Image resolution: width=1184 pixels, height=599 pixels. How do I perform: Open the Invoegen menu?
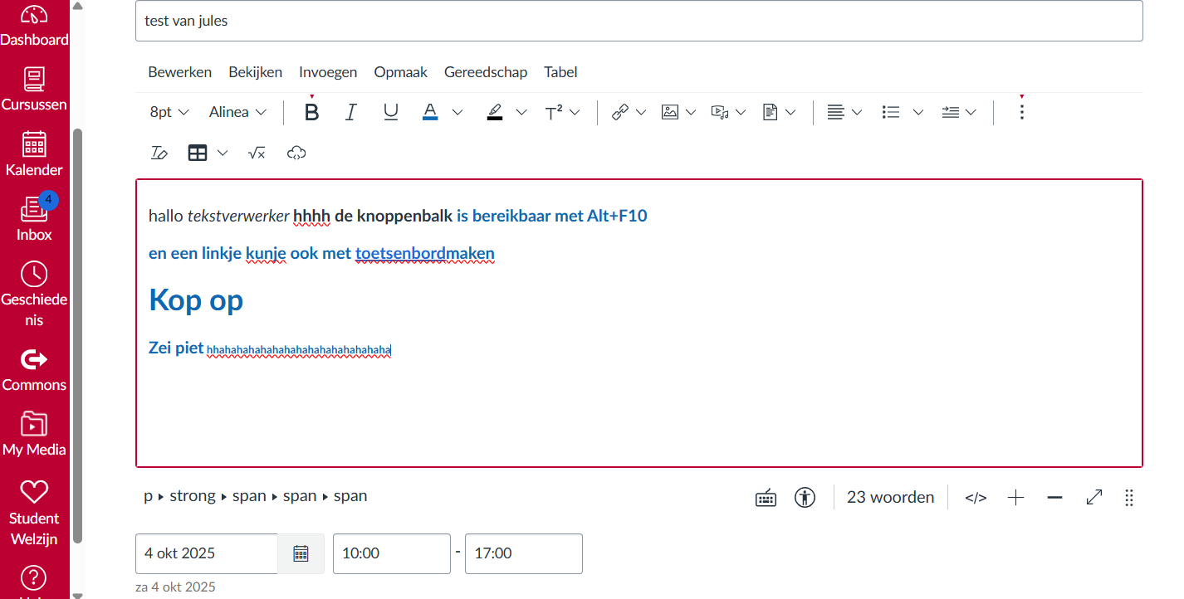328,72
